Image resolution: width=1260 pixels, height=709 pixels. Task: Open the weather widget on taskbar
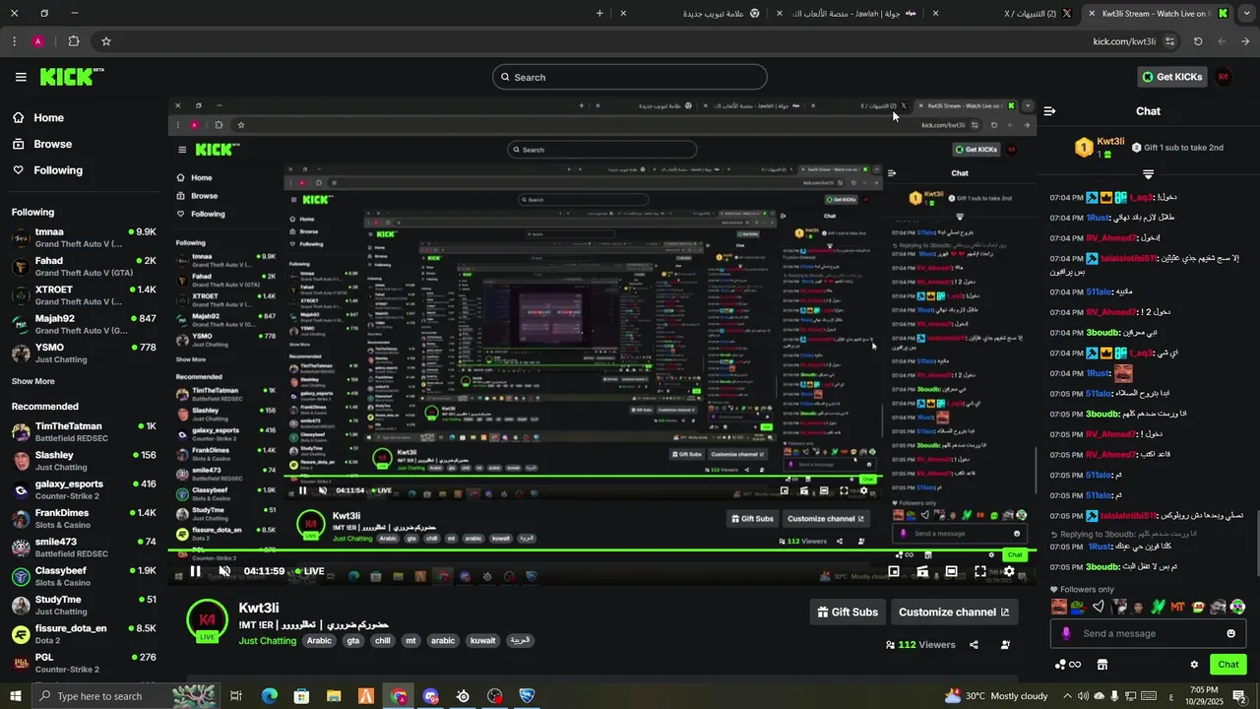(996, 696)
